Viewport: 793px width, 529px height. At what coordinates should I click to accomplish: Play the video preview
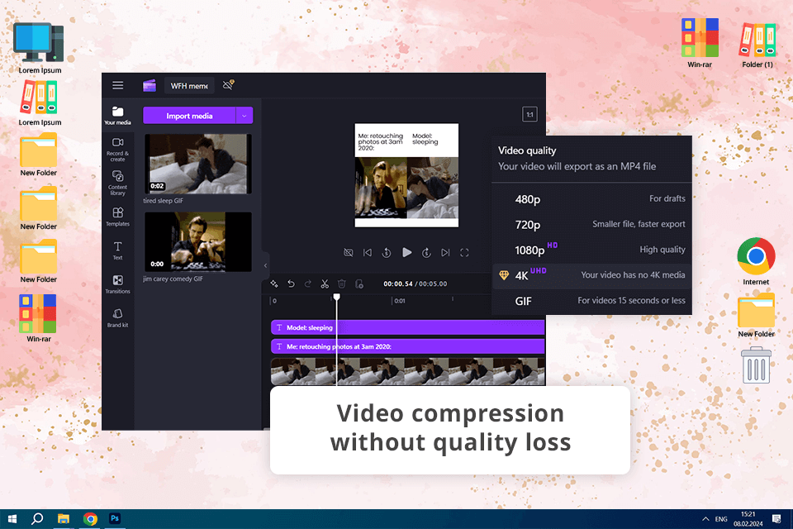[406, 252]
